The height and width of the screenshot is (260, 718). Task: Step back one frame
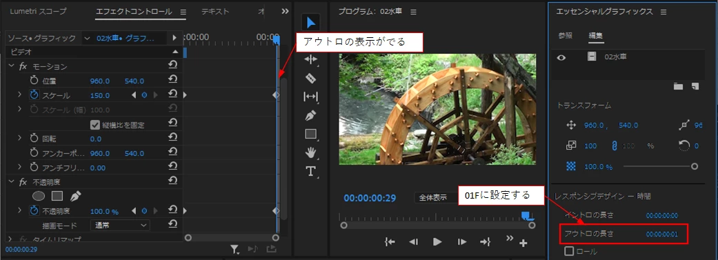pyautogui.click(x=413, y=242)
